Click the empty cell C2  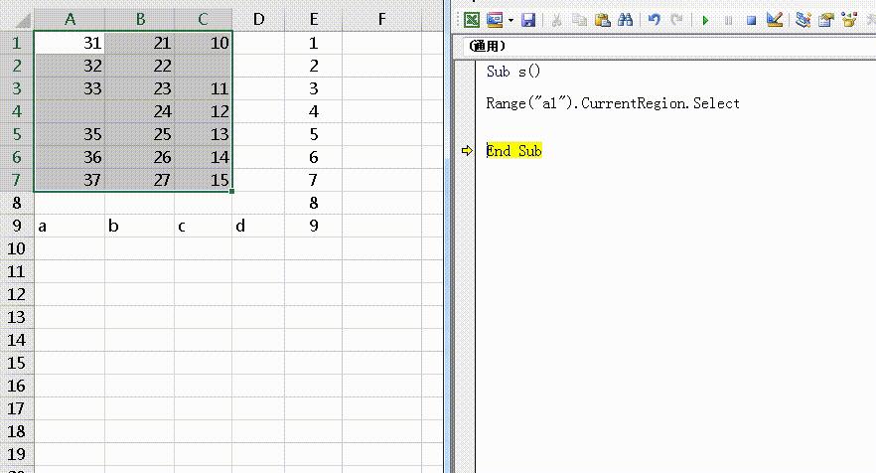204,66
